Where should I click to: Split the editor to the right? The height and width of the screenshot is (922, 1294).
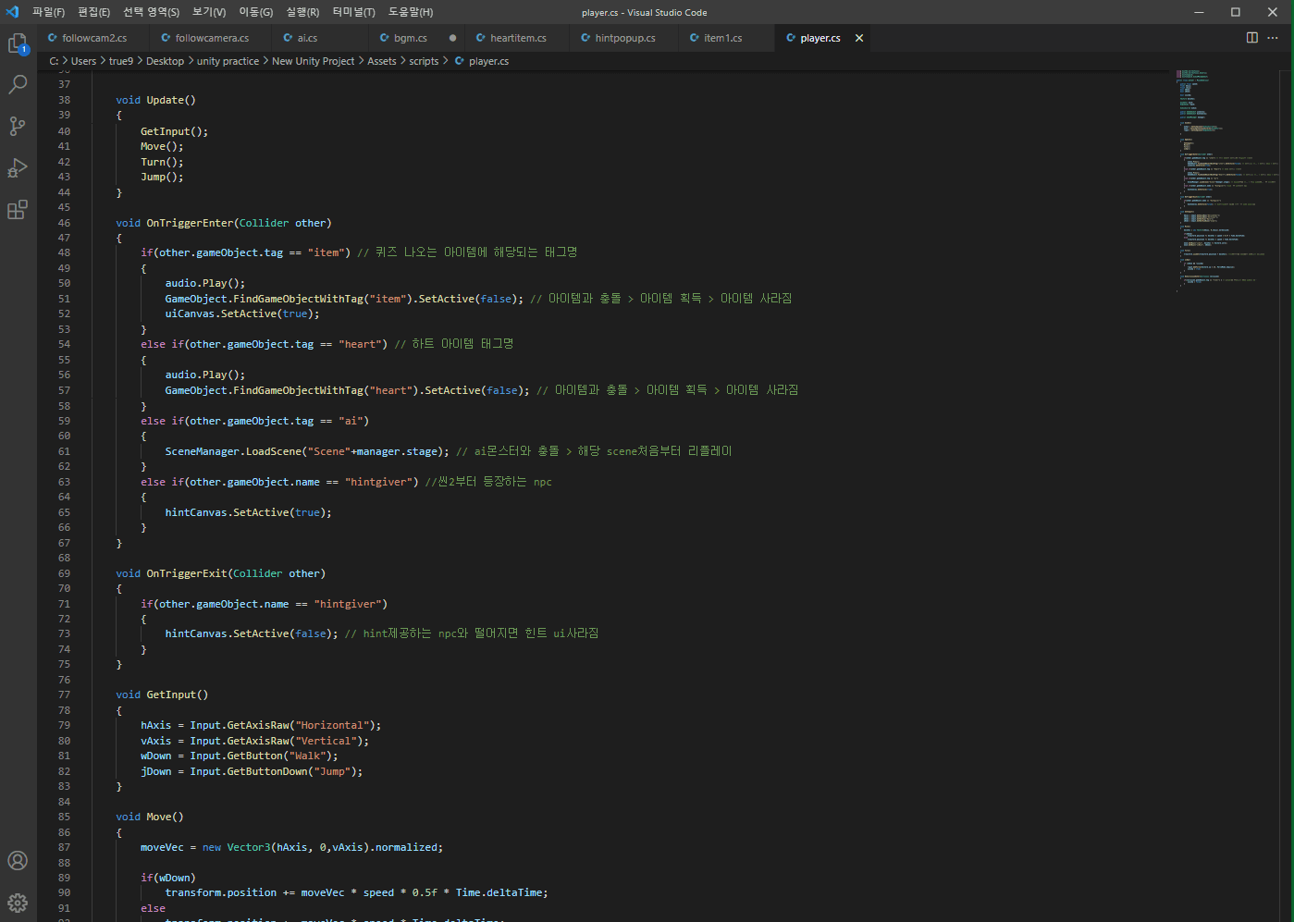pyautogui.click(x=1251, y=38)
